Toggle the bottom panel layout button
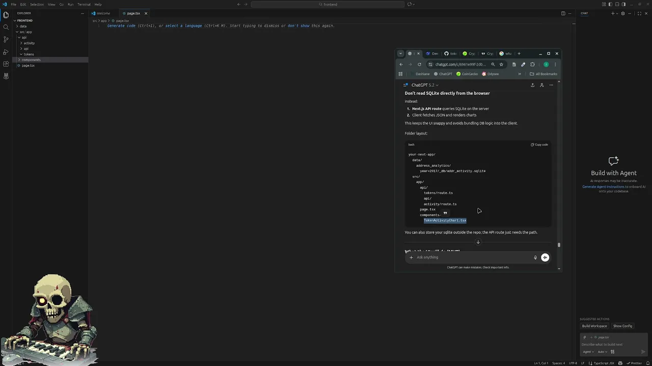The width and height of the screenshot is (652, 366). coord(617,5)
